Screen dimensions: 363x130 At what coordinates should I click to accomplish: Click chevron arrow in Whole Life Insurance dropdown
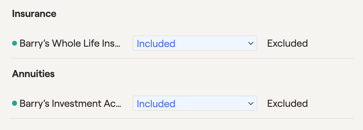[x=251, y=43]
